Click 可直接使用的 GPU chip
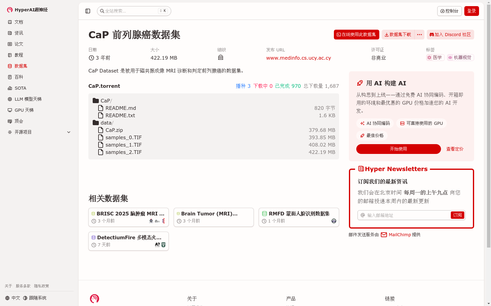The image size is (491, 306). pyautogui.click(x=421, y=123)
